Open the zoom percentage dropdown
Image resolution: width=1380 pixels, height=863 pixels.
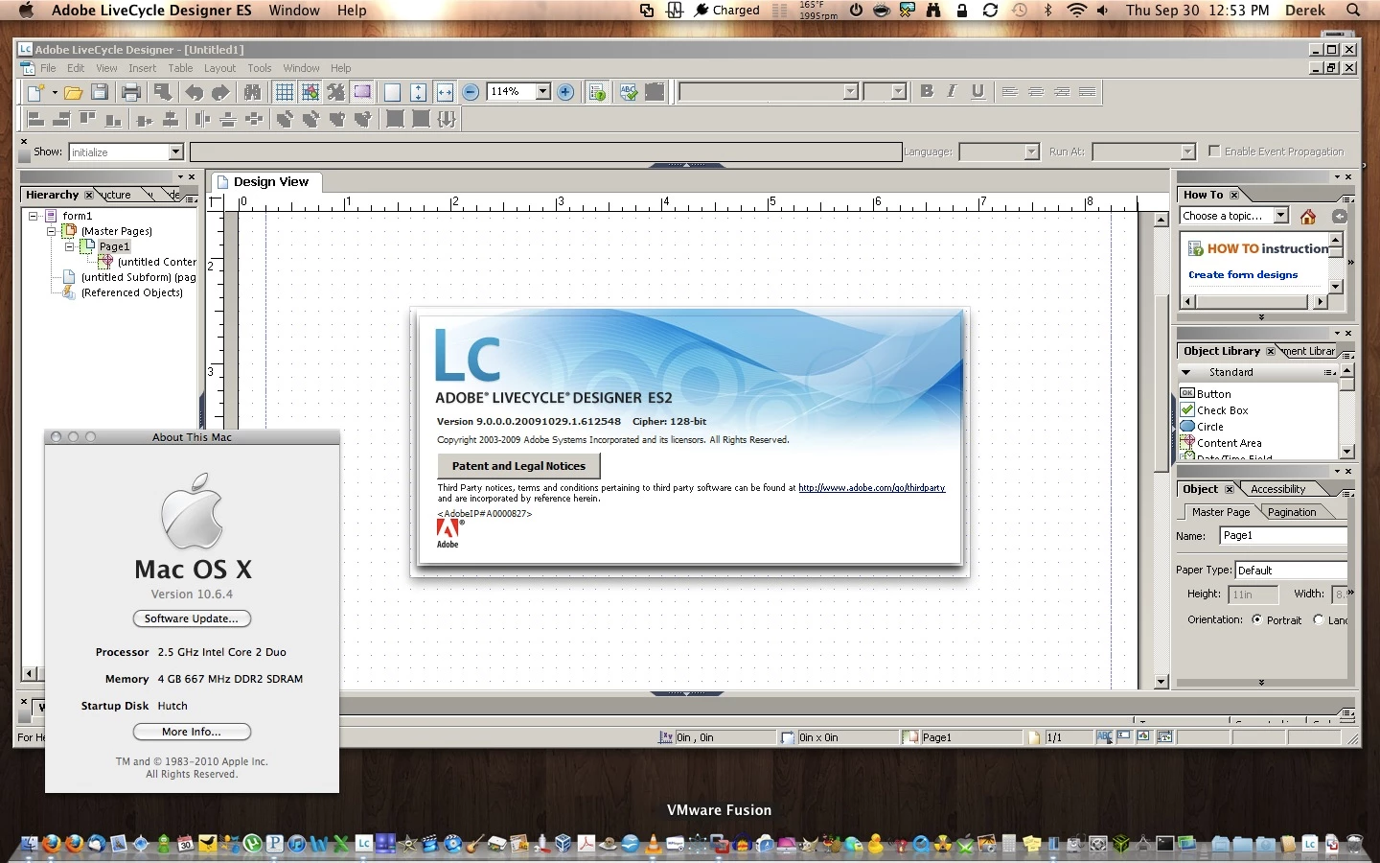(x=542, y=91)
